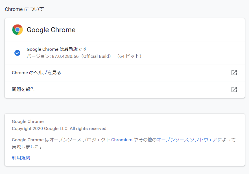Click external-link icon beside 問題を報告

click(234, 90)
